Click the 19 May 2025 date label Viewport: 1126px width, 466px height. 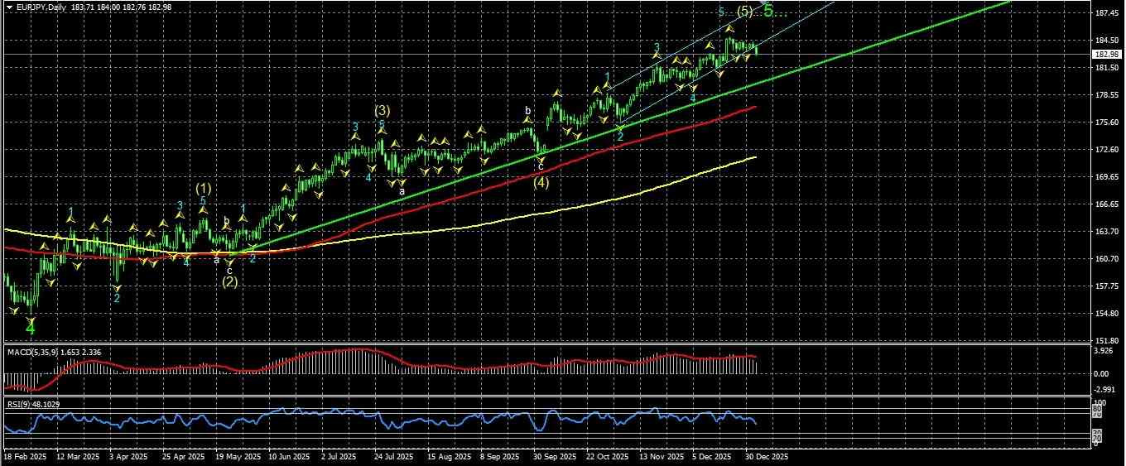pyautogui.click(x=238, y=456)
